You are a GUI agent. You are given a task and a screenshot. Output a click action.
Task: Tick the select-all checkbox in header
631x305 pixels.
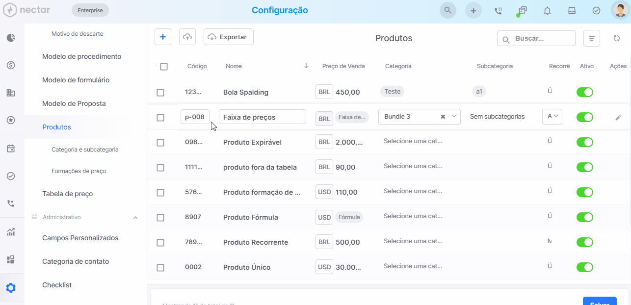164,67
